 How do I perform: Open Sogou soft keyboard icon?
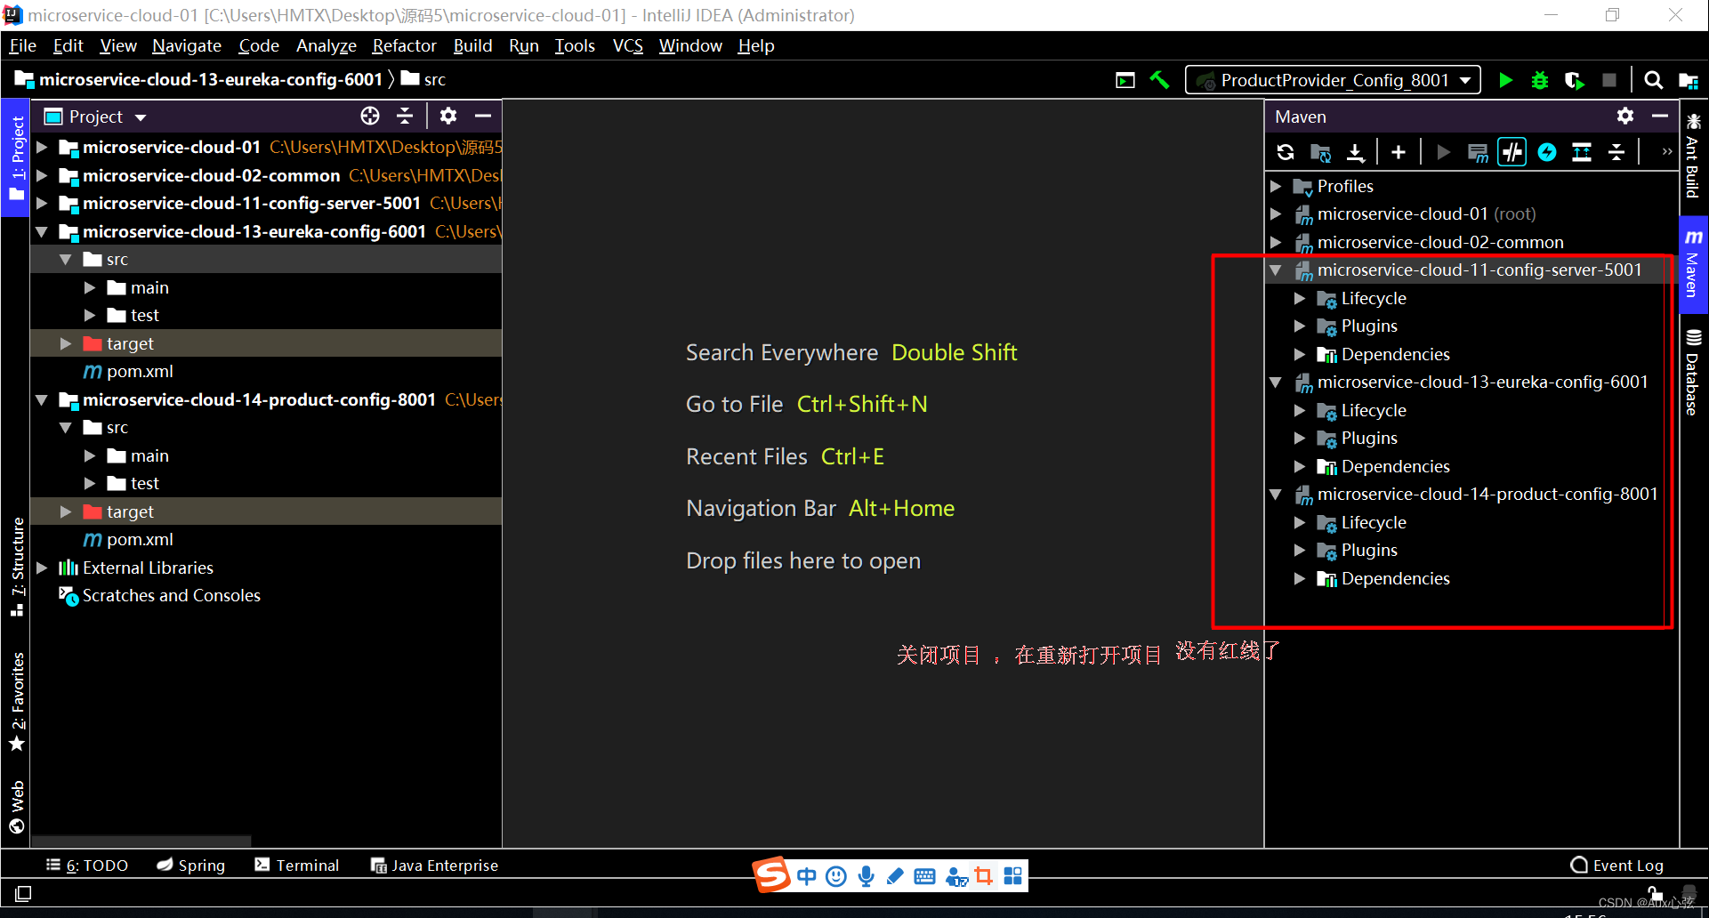click(924, 877)
